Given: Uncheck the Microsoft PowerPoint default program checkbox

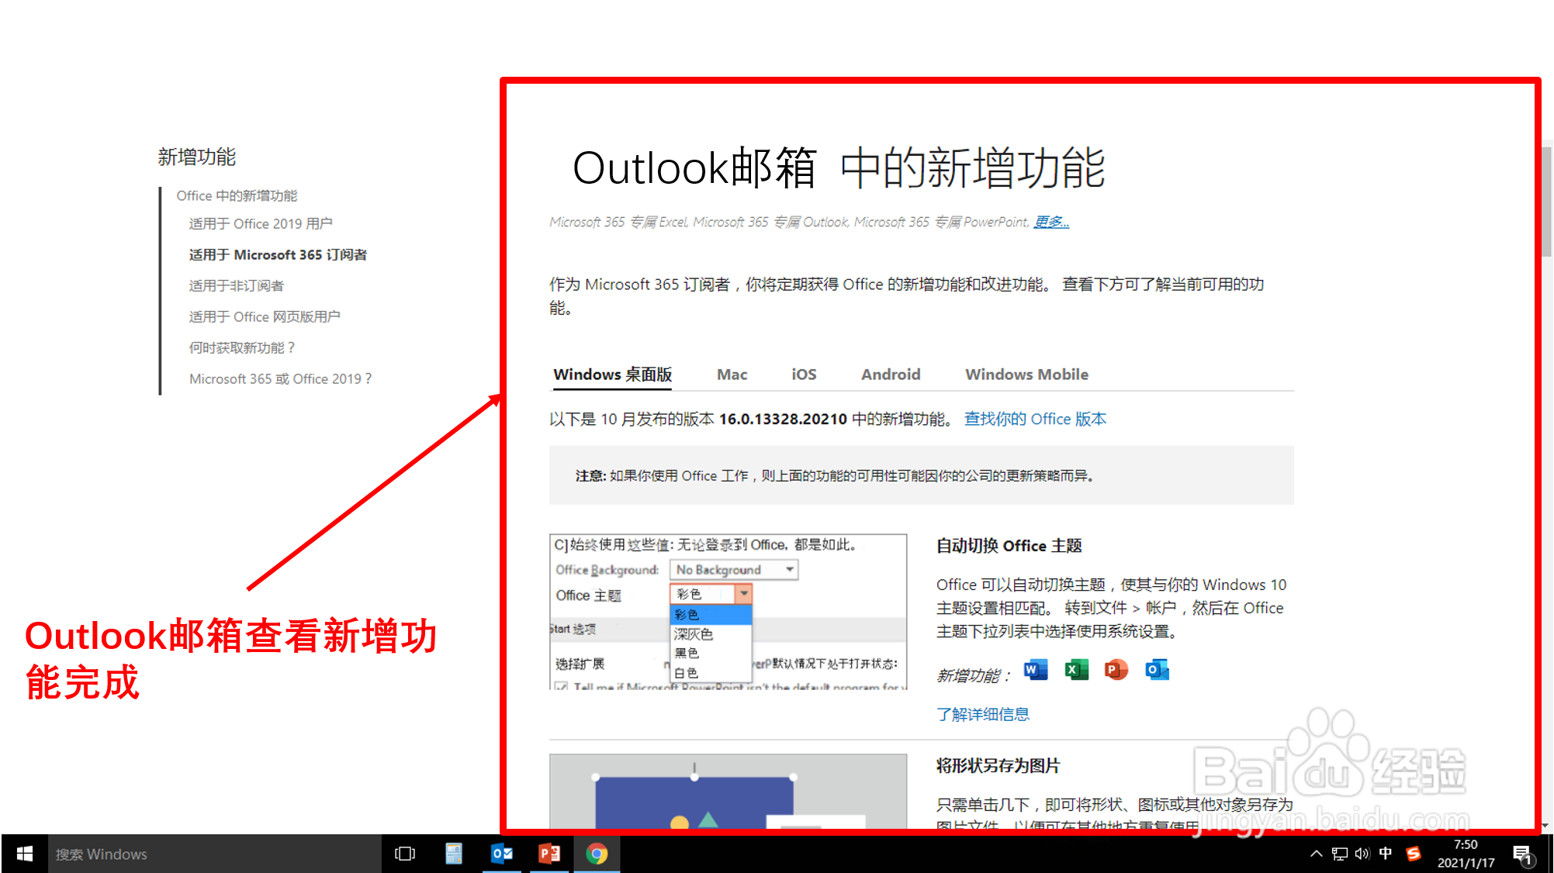Looking at the screenshot, I should [x=560, y=688].
